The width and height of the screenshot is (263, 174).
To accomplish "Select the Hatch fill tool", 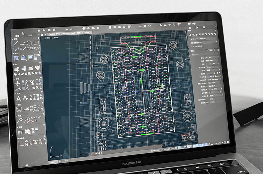I will tap(16, 58).
